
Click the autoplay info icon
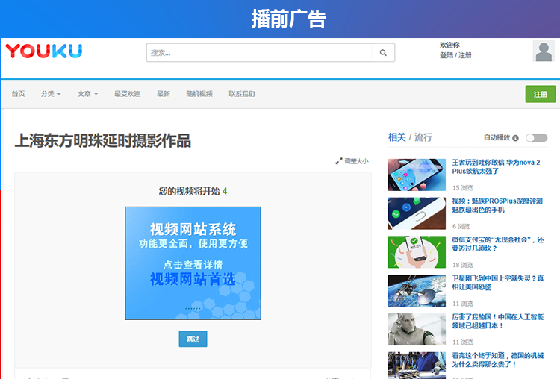tap(515, 138)
